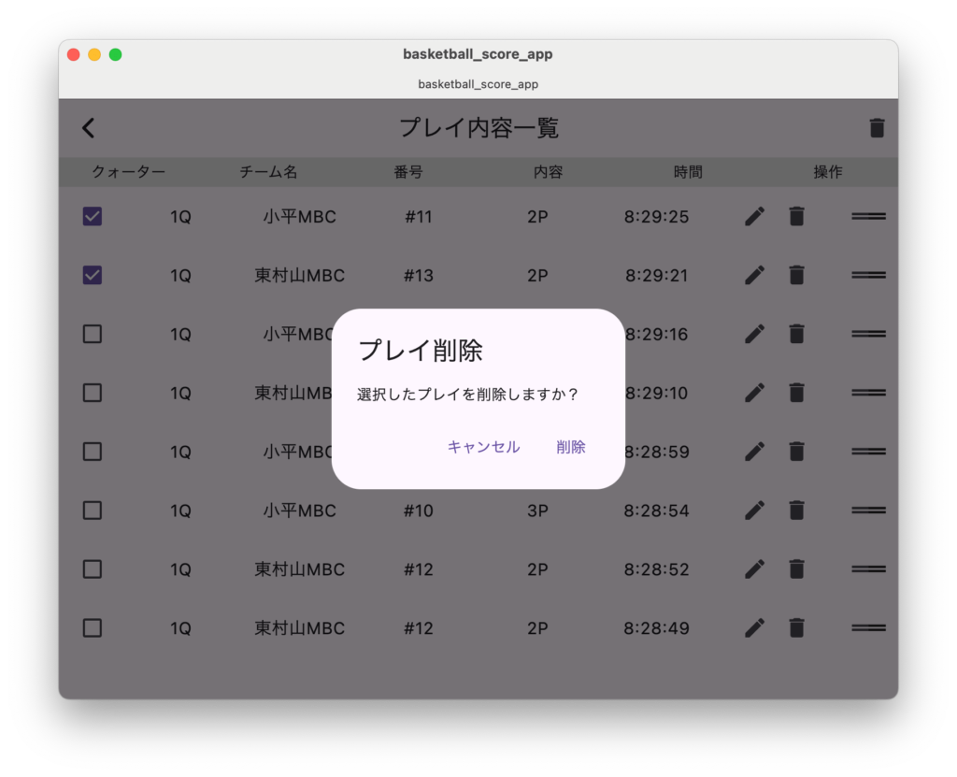Click the trash icon in the top header bar
Image resolution: width=957 pixels, height=777 pixels.
pos(877,128)
